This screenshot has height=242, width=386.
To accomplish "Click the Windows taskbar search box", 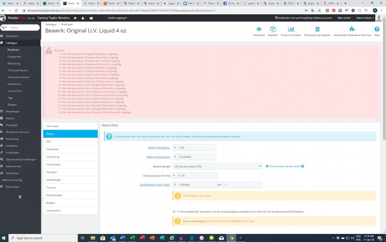I will click(x=43, y=238).
